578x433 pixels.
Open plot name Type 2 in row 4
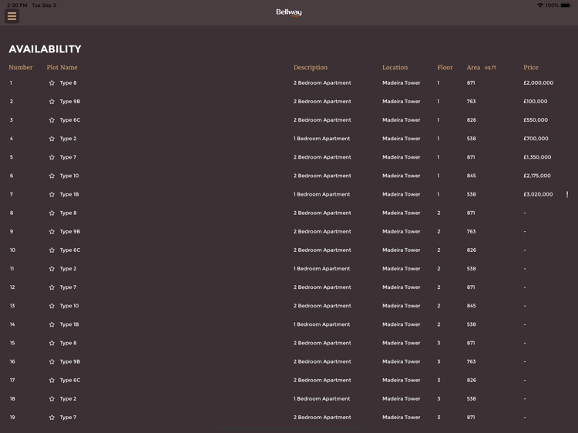click(68, 139)
